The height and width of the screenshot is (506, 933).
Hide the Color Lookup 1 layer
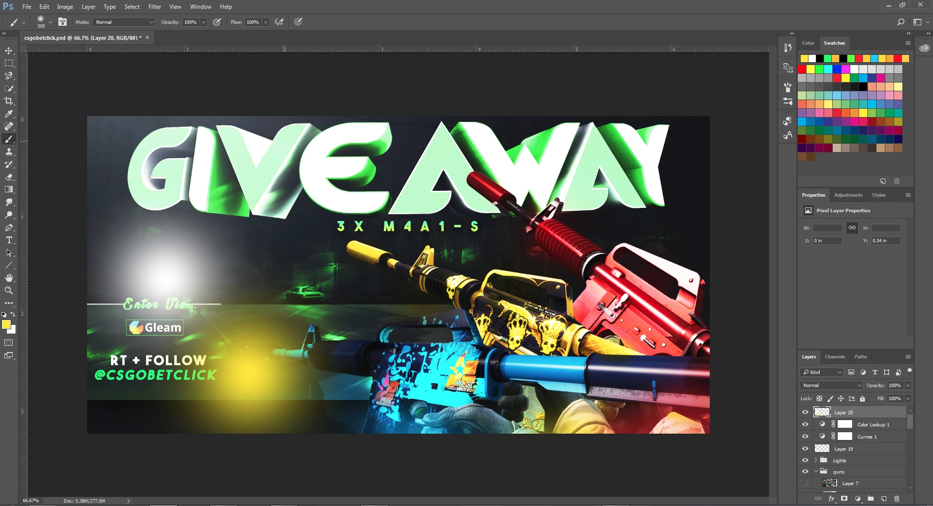805,424
